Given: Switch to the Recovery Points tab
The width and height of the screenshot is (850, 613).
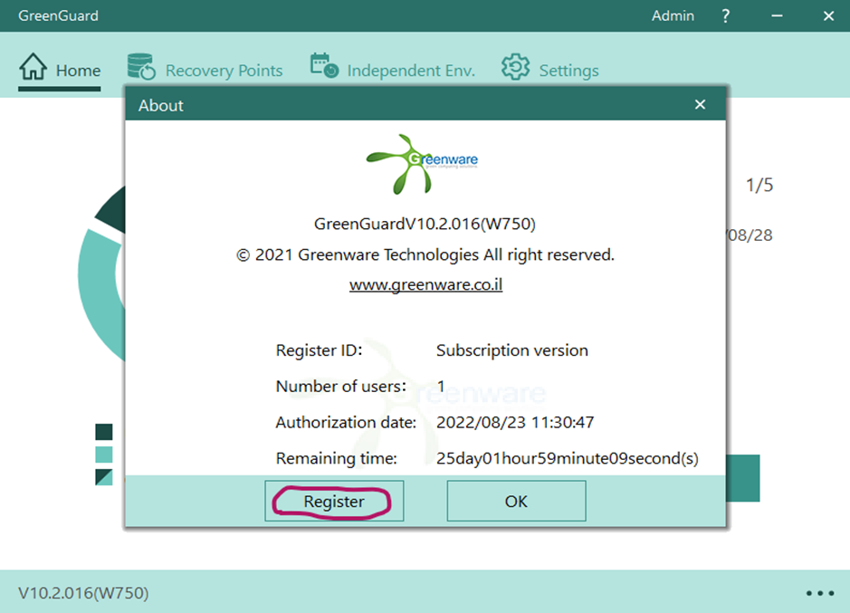Looking at the screenshot, I should (x=224, y=71).
